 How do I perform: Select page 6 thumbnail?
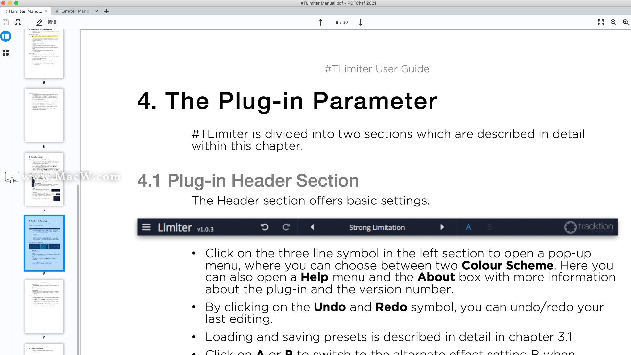tap(44, 115)
